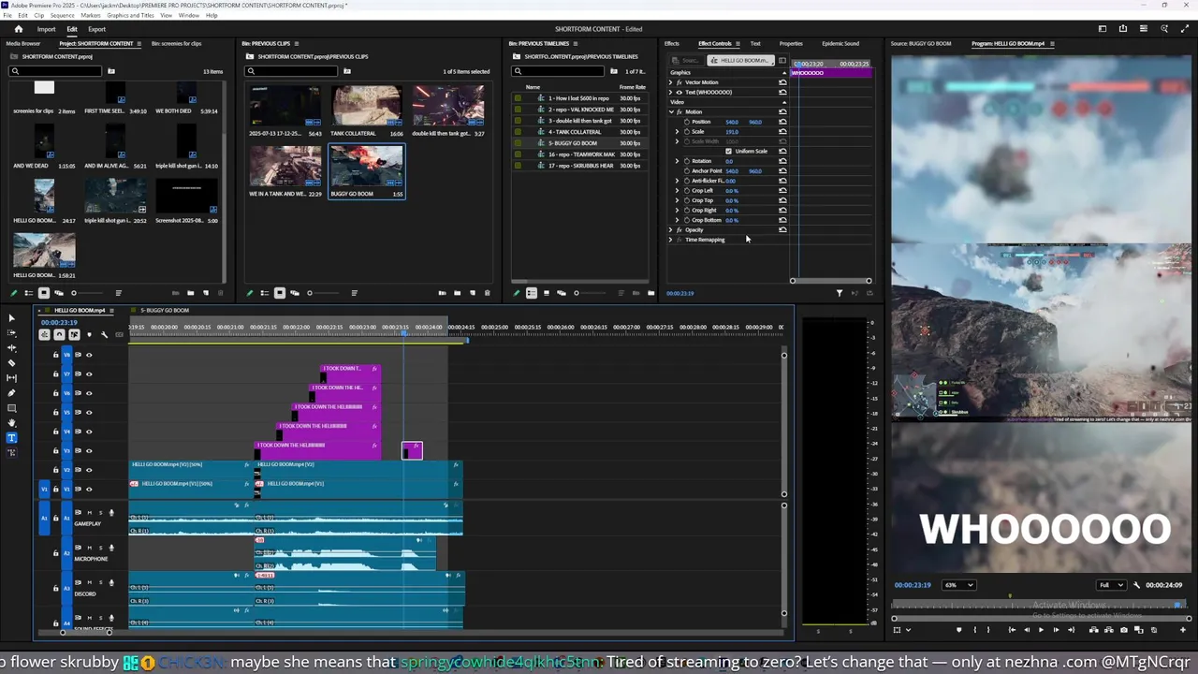Switch Project panel to list view
Image resolution: width=1198 pixels, height=674 pixels.
pos(28,293)
